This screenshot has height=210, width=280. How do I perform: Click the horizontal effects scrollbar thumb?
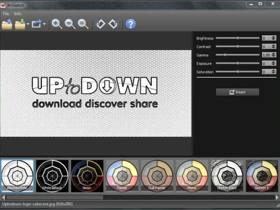point(55,197)
